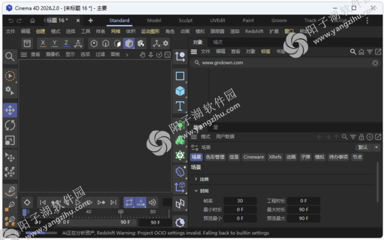Toggle viewport maximize icon

click(x=167, y=55)
